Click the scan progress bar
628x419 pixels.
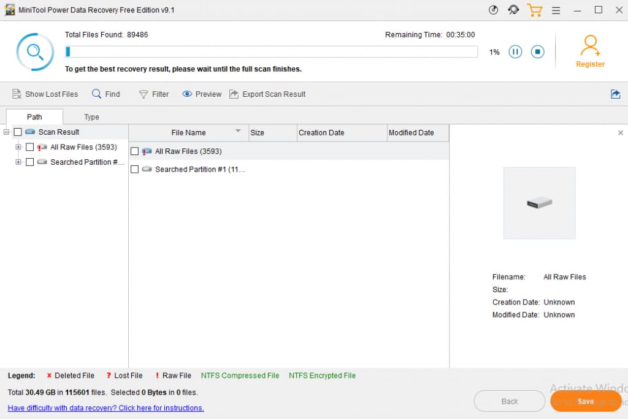pos(272,51)
